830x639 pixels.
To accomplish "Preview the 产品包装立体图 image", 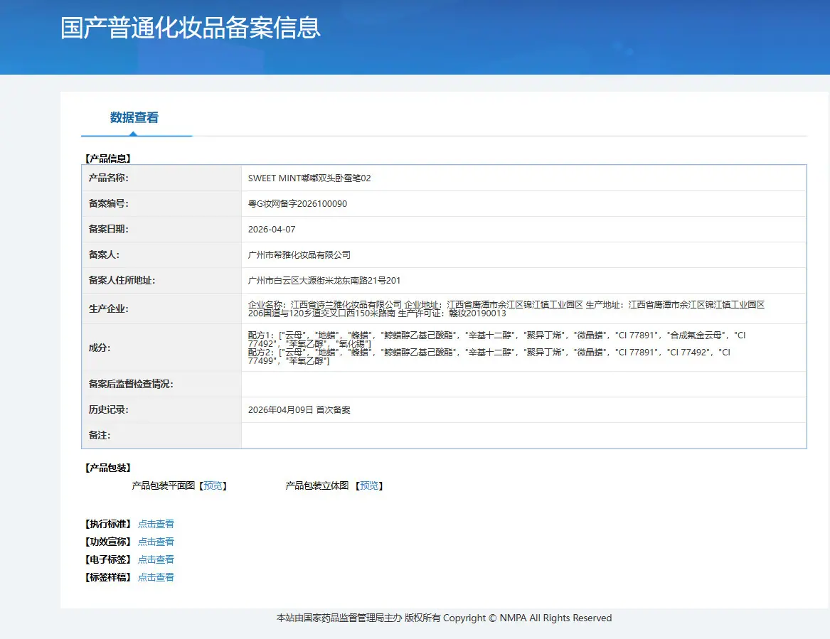I will 369,485.
